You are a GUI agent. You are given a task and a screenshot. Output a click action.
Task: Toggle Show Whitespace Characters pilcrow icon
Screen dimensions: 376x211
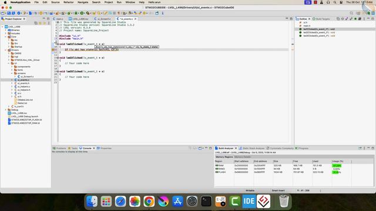coord(119,13)
